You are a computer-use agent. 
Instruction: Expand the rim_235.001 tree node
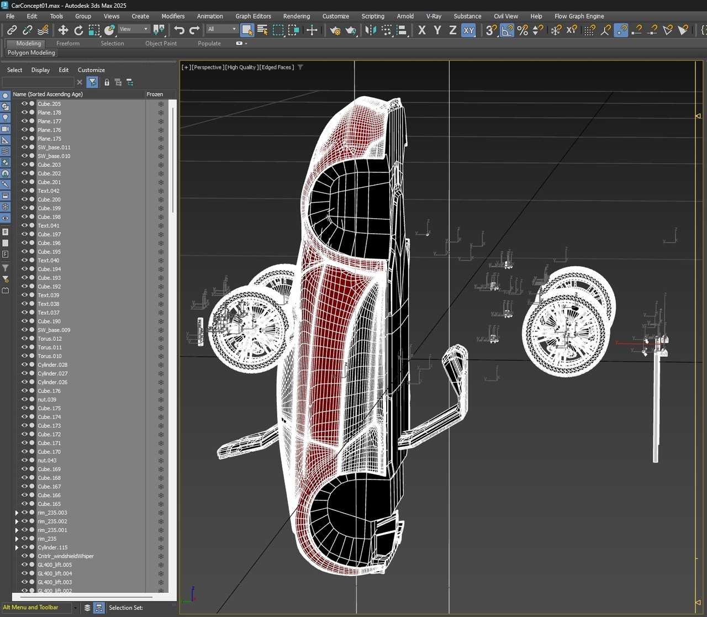(x=17, y=530)
